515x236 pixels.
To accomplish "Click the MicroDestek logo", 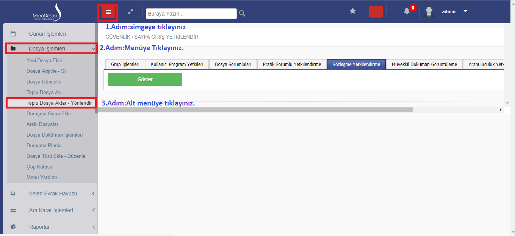I will (47, 12).
